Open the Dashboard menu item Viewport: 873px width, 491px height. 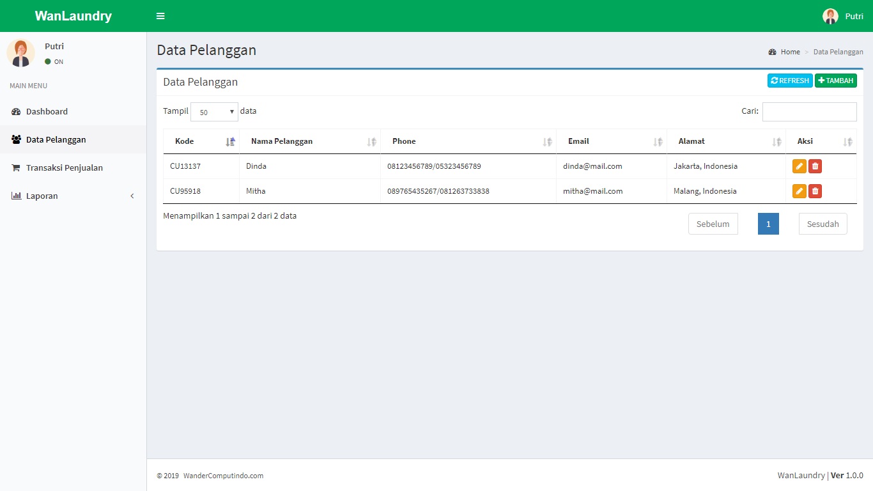coord(73,111)
